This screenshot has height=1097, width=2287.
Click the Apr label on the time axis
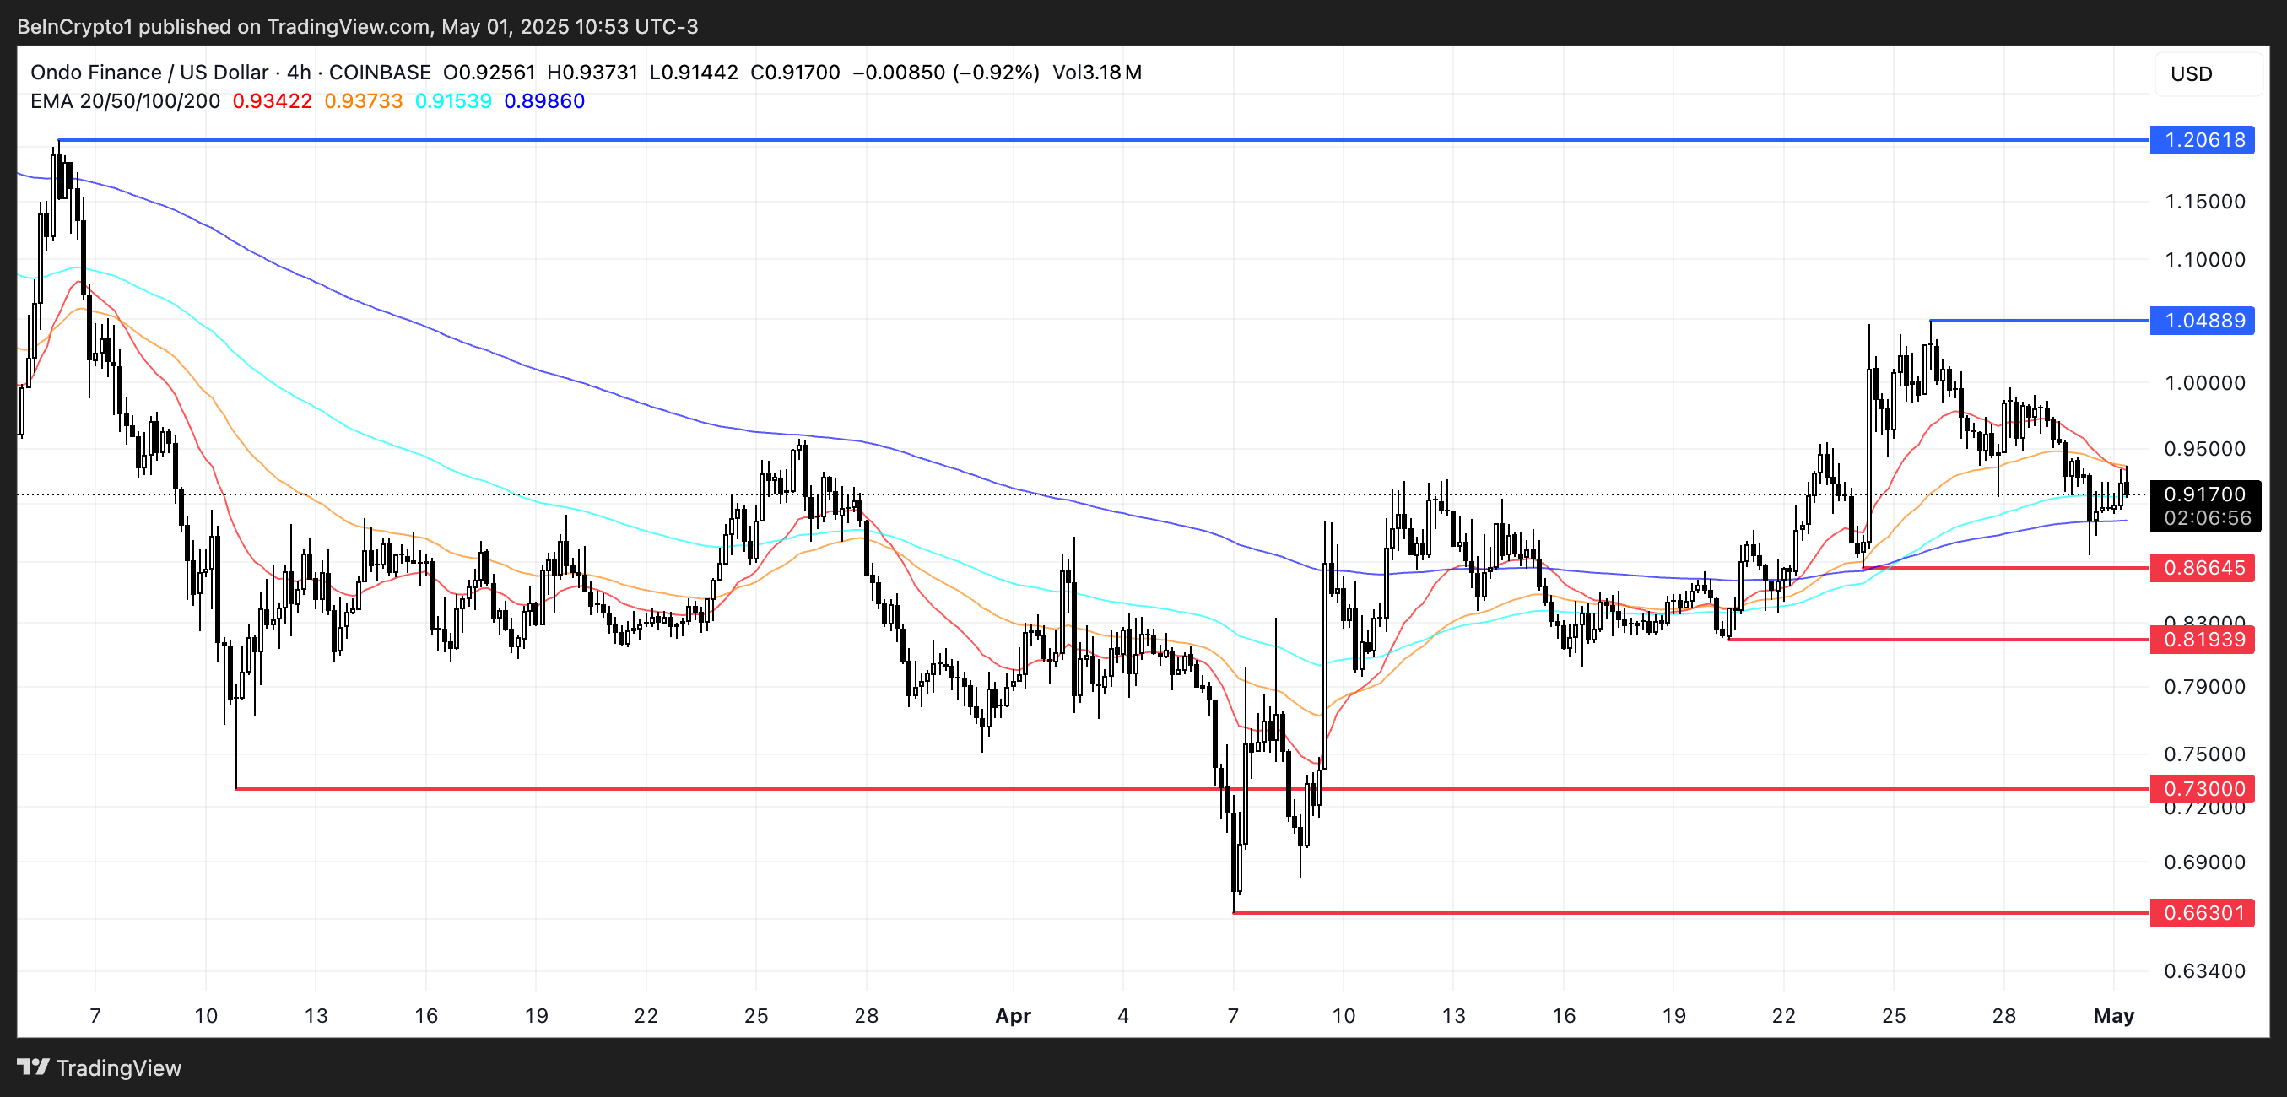[1012, 1015]
